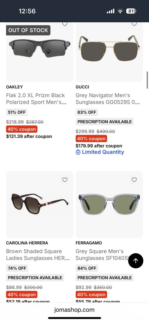Tap the battery indicator in status bar
Image resolution: width=149 pixels, height=322 pixels.
coord(131,11)
